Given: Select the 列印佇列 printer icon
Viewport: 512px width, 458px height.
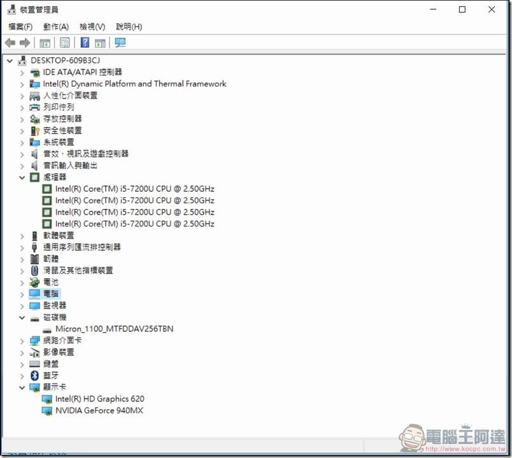Looking at the screenshot, I should (34, 108).
